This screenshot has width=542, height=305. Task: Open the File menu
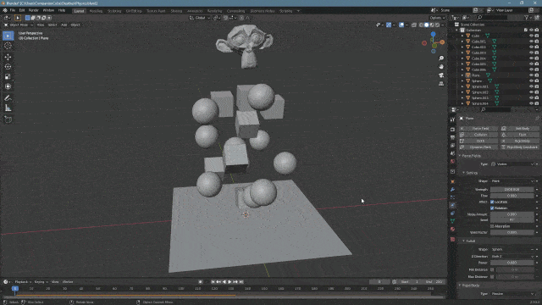point(13,10)
